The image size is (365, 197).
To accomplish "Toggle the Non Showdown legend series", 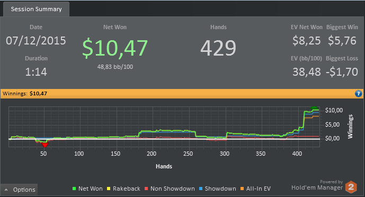I will click(170, 189).
